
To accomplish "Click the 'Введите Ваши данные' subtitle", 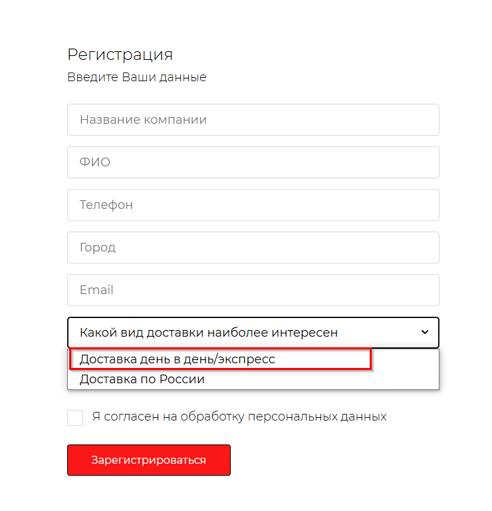I will point(137,77).
